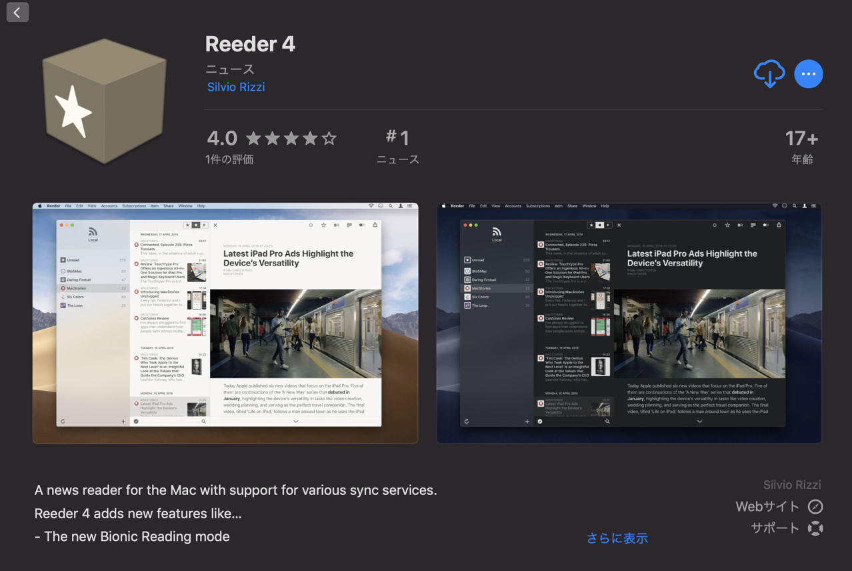Image resolution: width=852 pixels, height=571 pixels.
Task: Click the ニュース category under the app title
Action: point(230,69)
